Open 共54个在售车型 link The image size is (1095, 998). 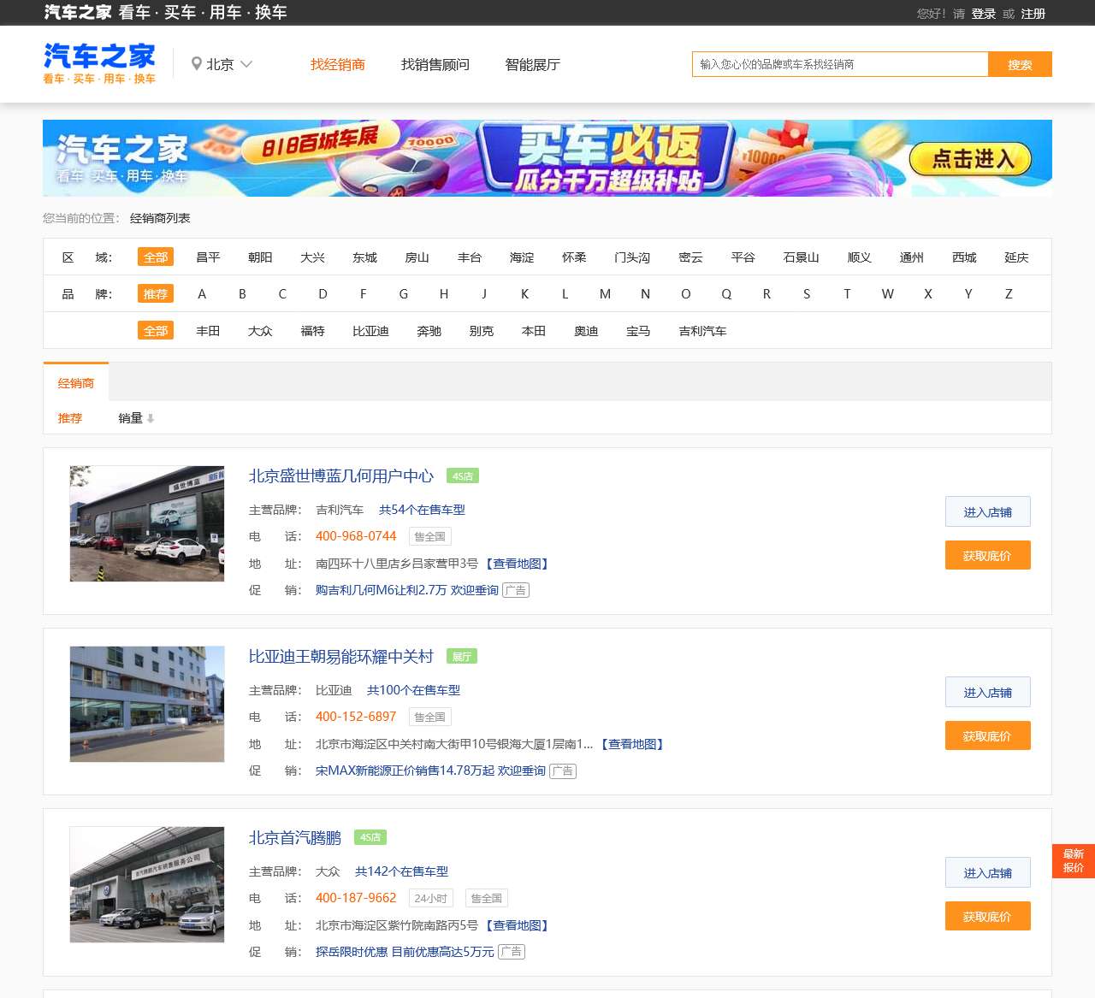pos(422,510)
